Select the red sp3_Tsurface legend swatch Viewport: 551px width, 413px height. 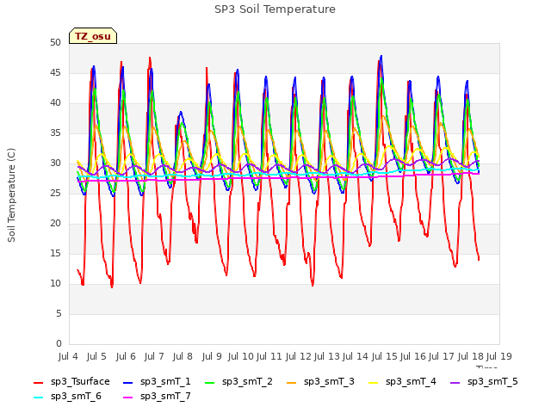pos(38,382)
